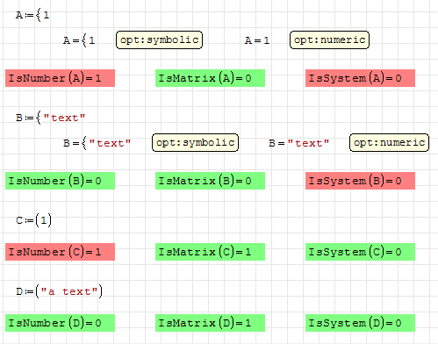Click the opt:symbolic label next to A={1
Screen dimensions: 438x344
pyautogui.click(x=159, y=40)
